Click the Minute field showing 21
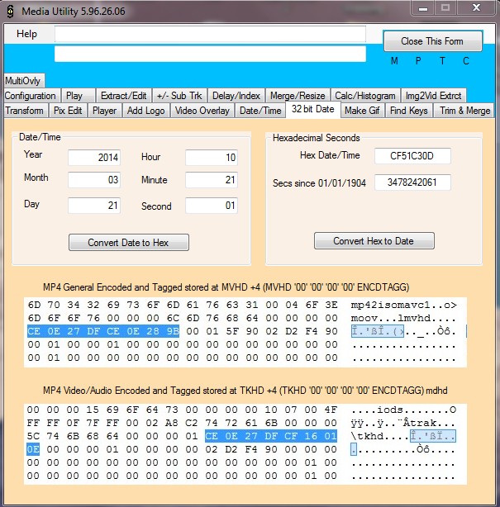The width and height of the screenshot is (500, 507). pos(212,180)
